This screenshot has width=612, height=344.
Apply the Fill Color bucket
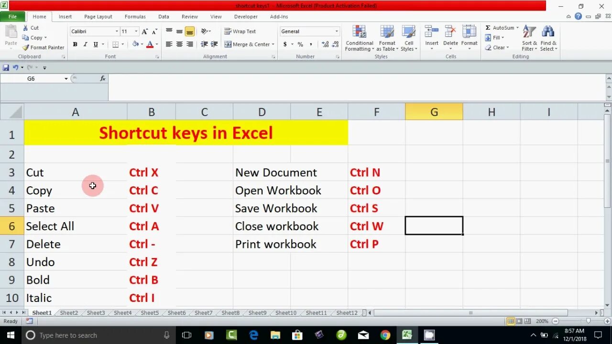[x=135, y=44]
